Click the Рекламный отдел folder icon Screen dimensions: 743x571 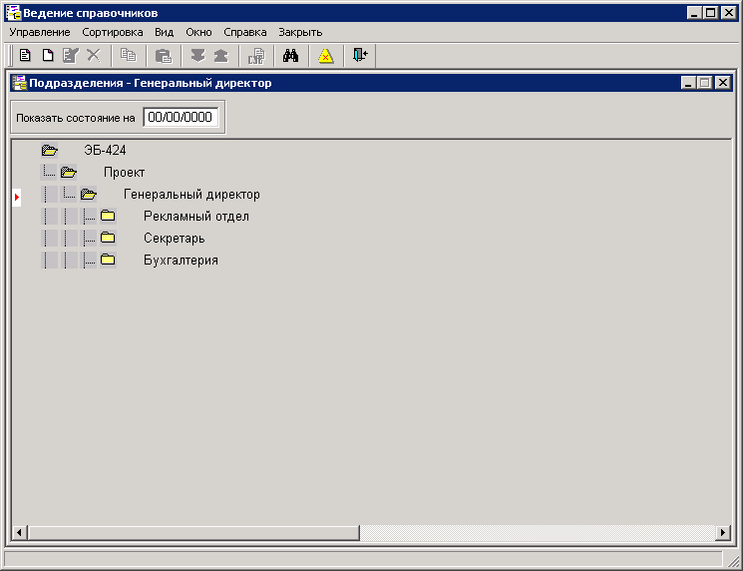point(108,216)
